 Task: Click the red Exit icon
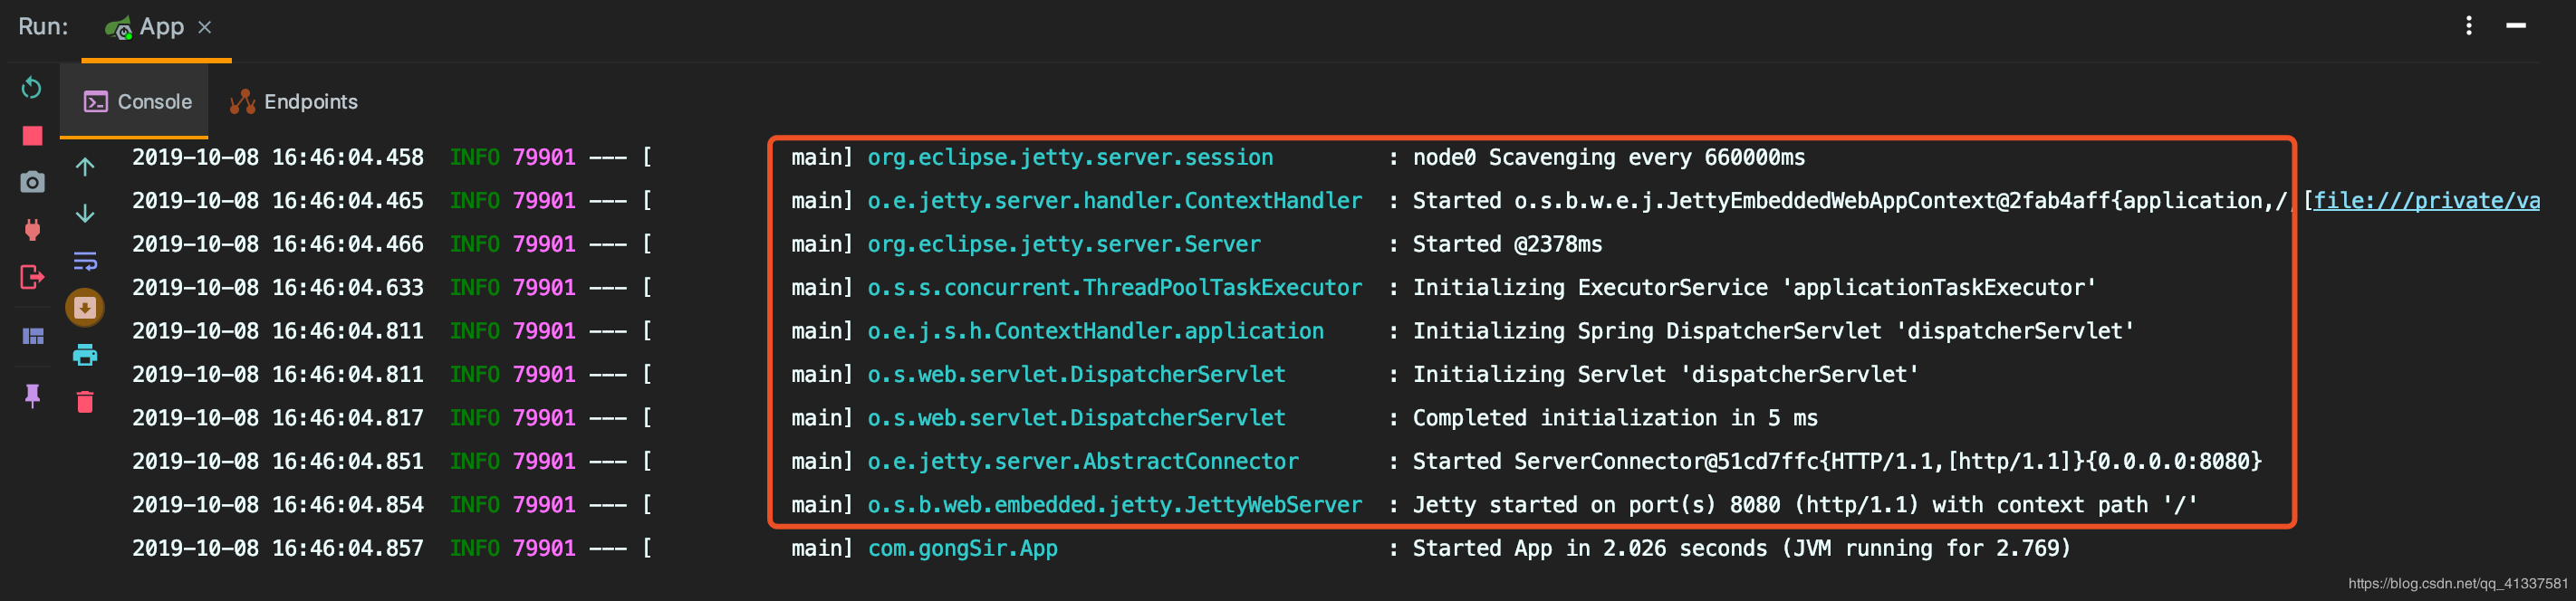coord(32,277)
